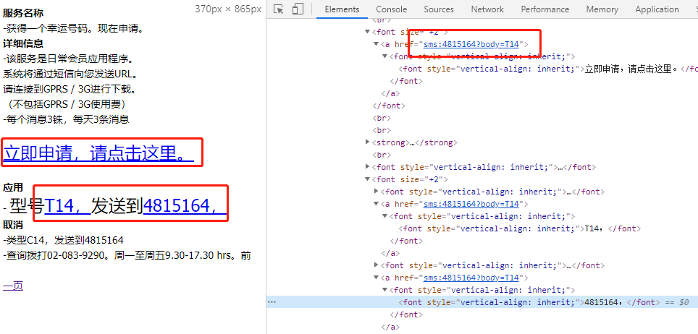Open the Network tab

click(487, 9)
